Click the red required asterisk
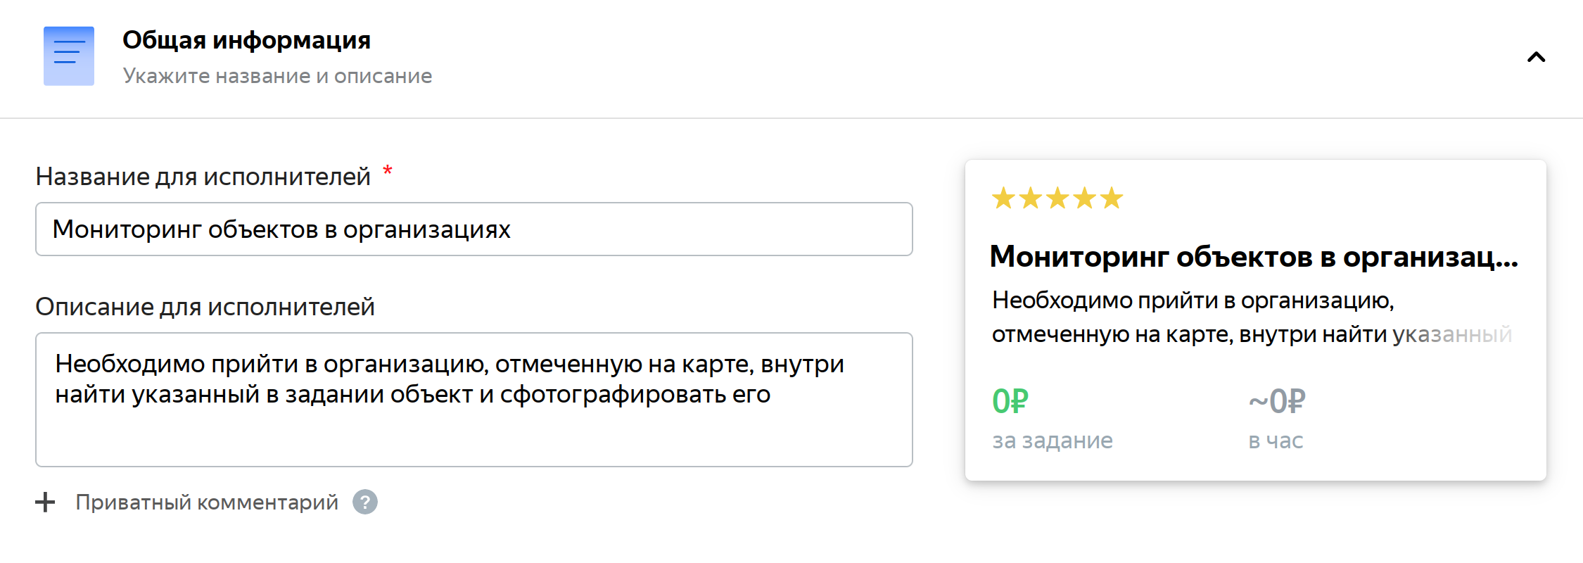 tap(388, 171)
